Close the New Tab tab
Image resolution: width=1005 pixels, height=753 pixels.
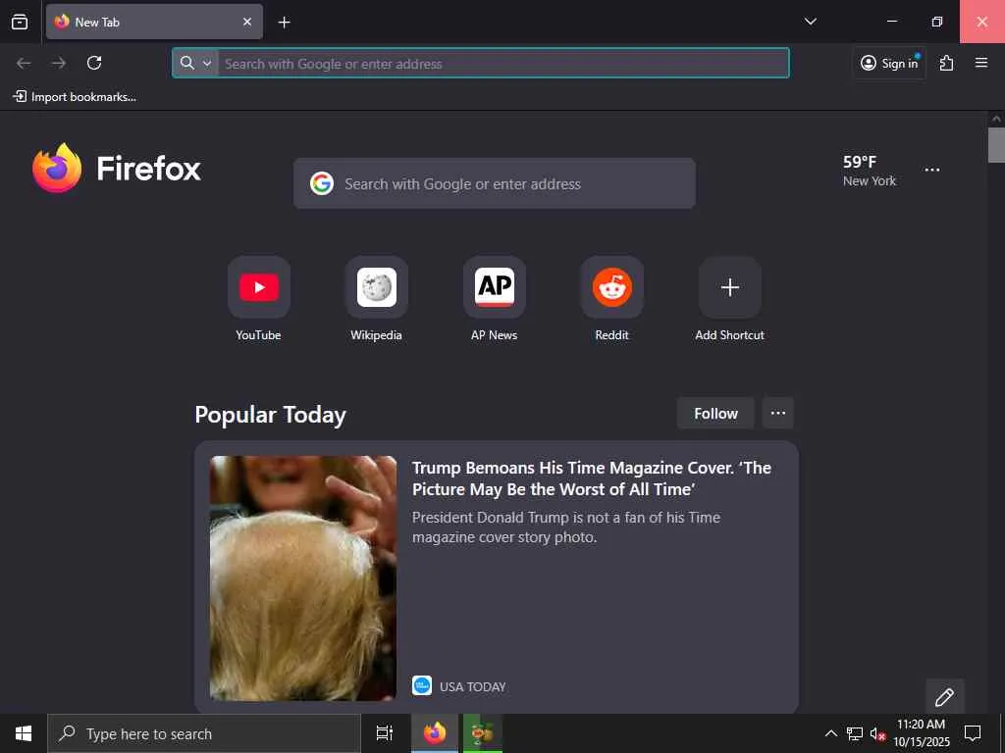[x=246, y=22]
